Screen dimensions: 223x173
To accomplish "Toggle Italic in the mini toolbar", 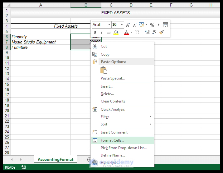I will point(102,32).
